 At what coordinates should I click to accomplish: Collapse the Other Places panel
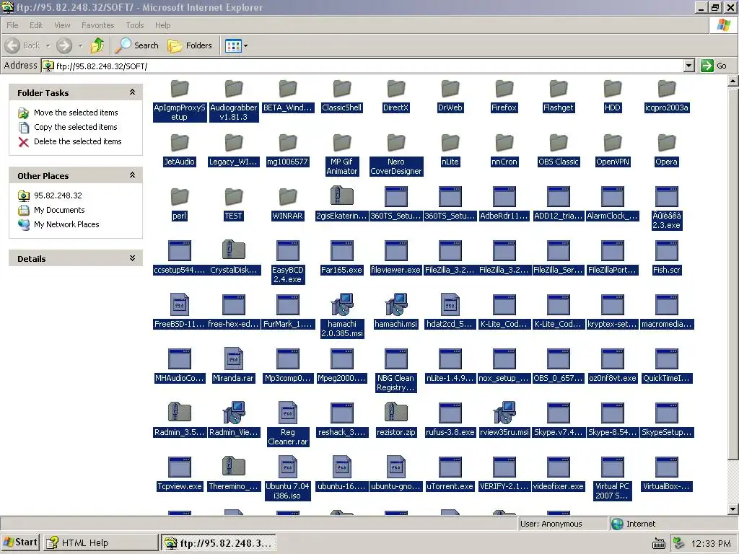pyautogui.click(x=133, y=175)
